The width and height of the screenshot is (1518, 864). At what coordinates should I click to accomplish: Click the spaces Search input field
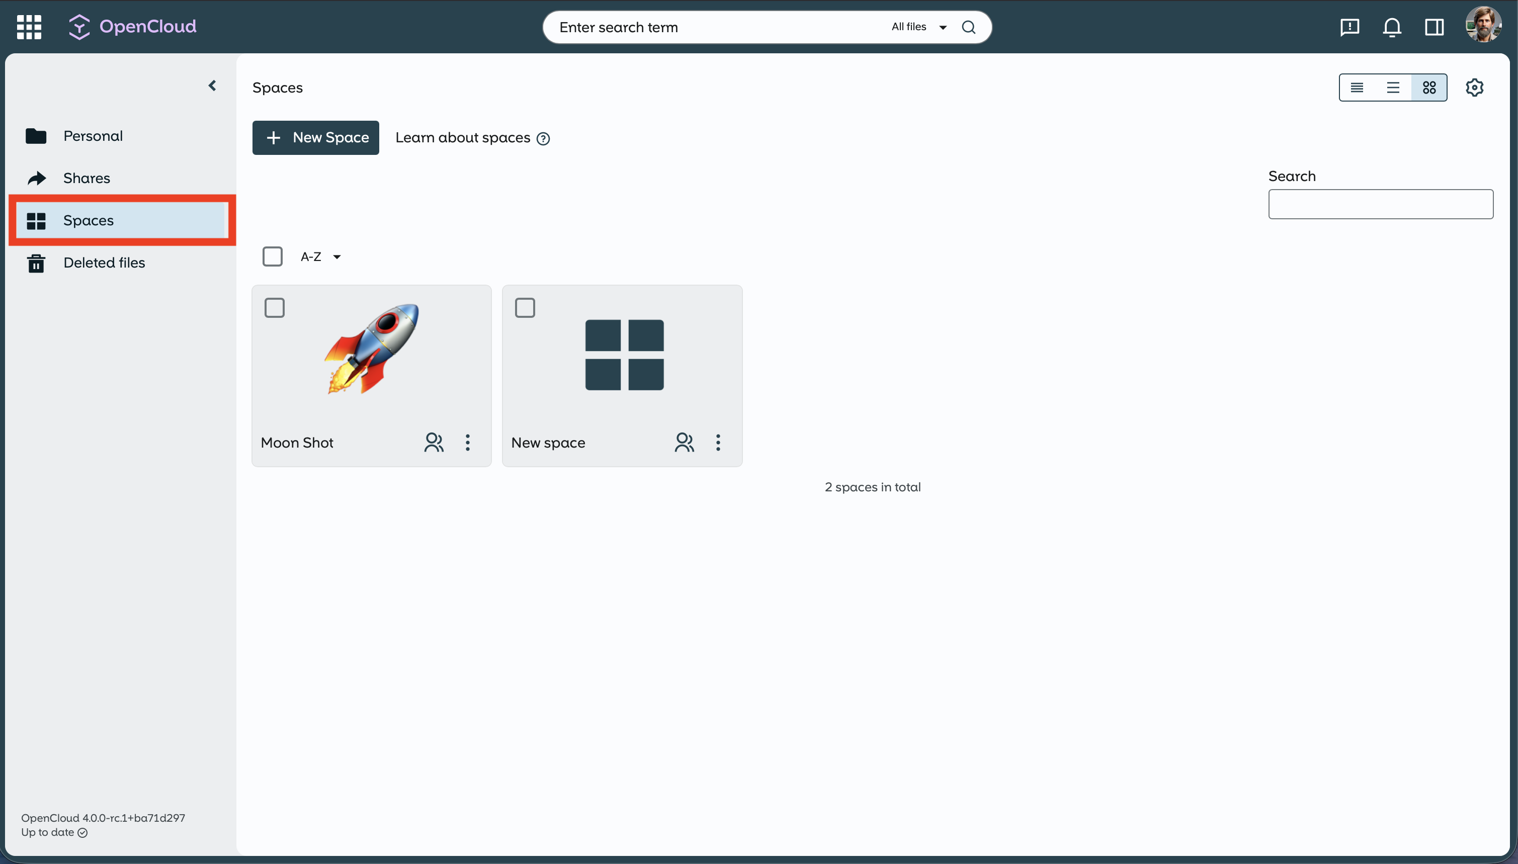pos(1380,204)
